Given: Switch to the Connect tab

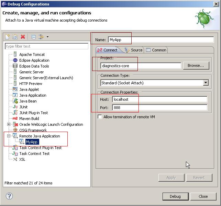Looking at the screenshot, I should coord(108,50).
